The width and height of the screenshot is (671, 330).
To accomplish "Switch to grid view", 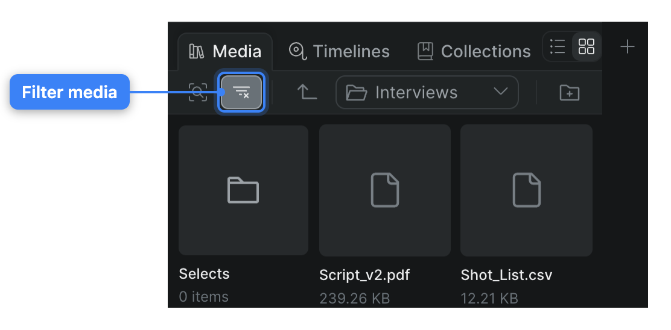I will [587, 46].
